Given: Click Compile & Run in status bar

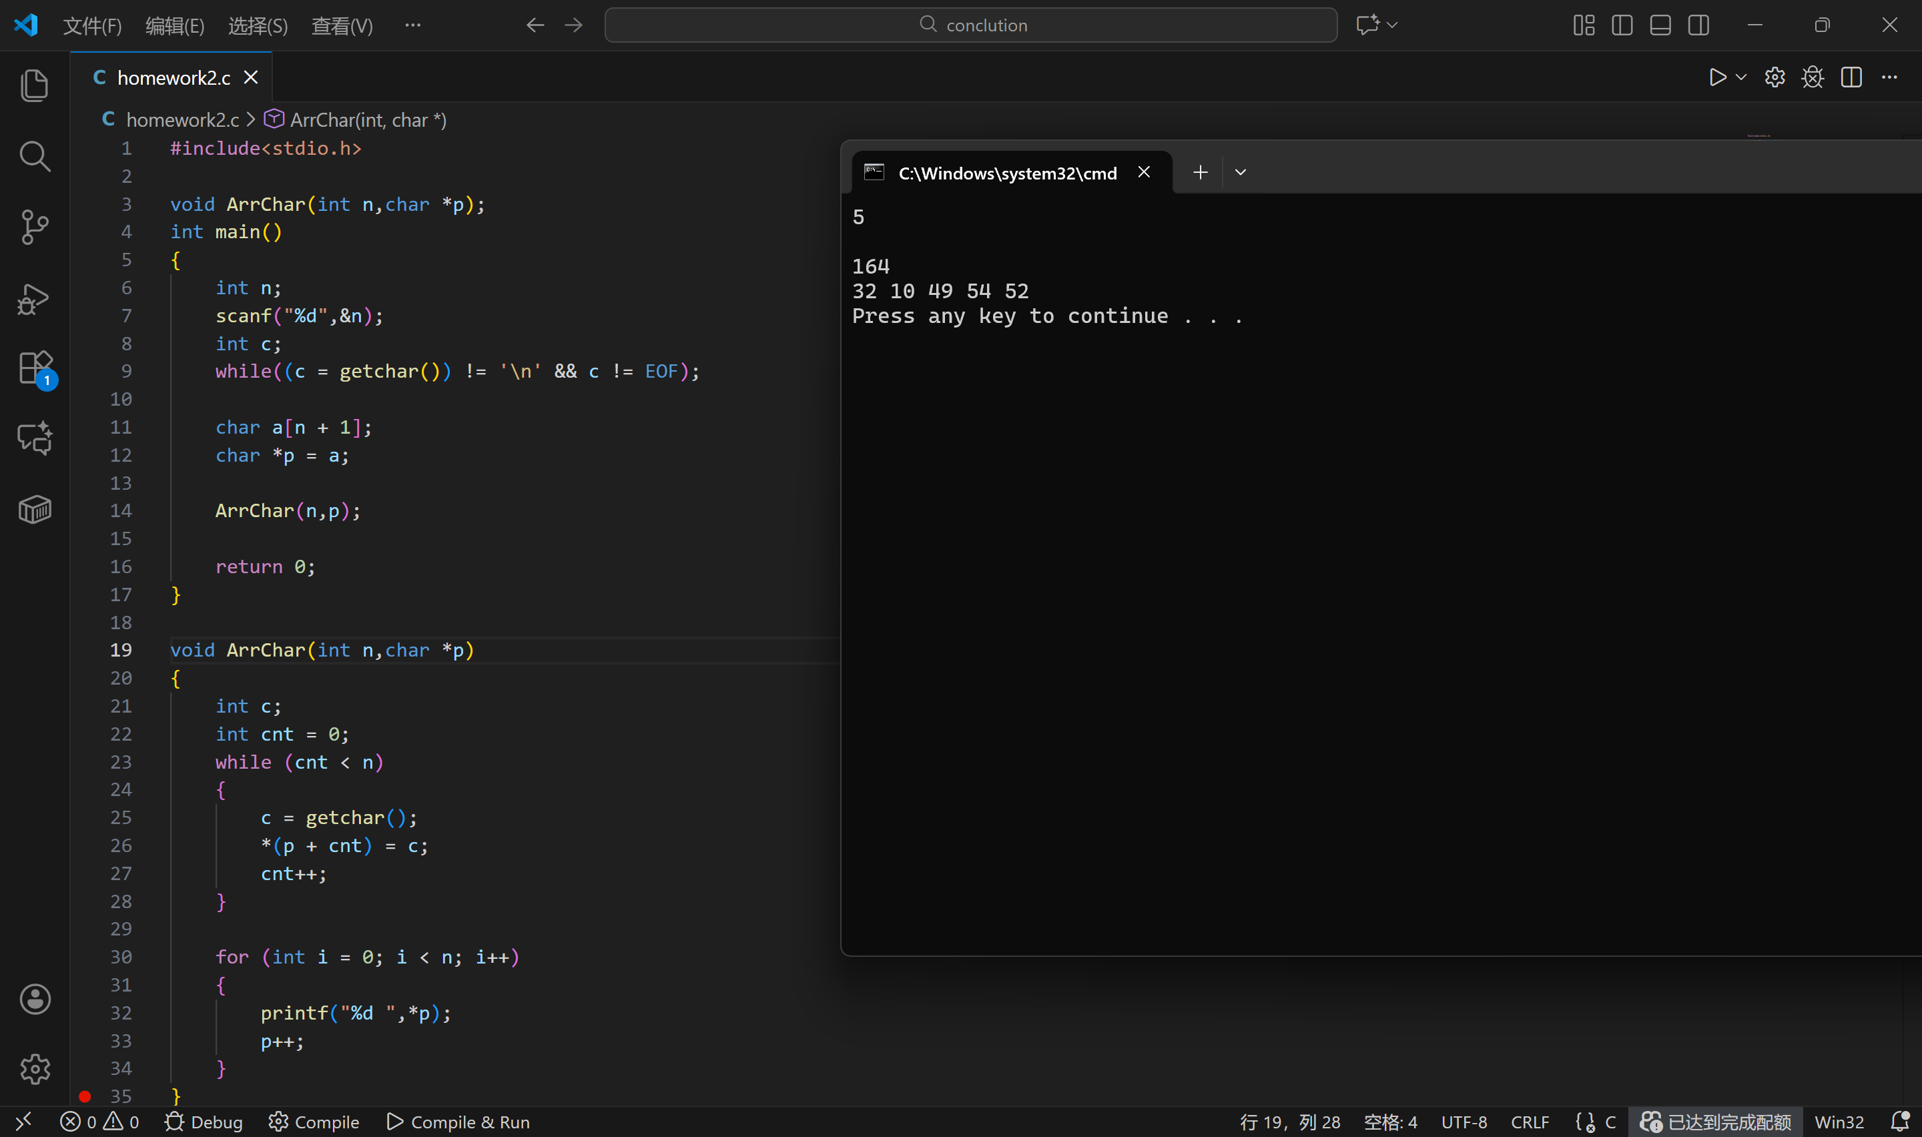Looking at the screenshot, I should coord(458,1122).
